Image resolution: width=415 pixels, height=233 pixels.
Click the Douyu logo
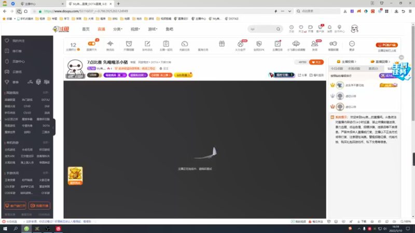pos(61,29)
